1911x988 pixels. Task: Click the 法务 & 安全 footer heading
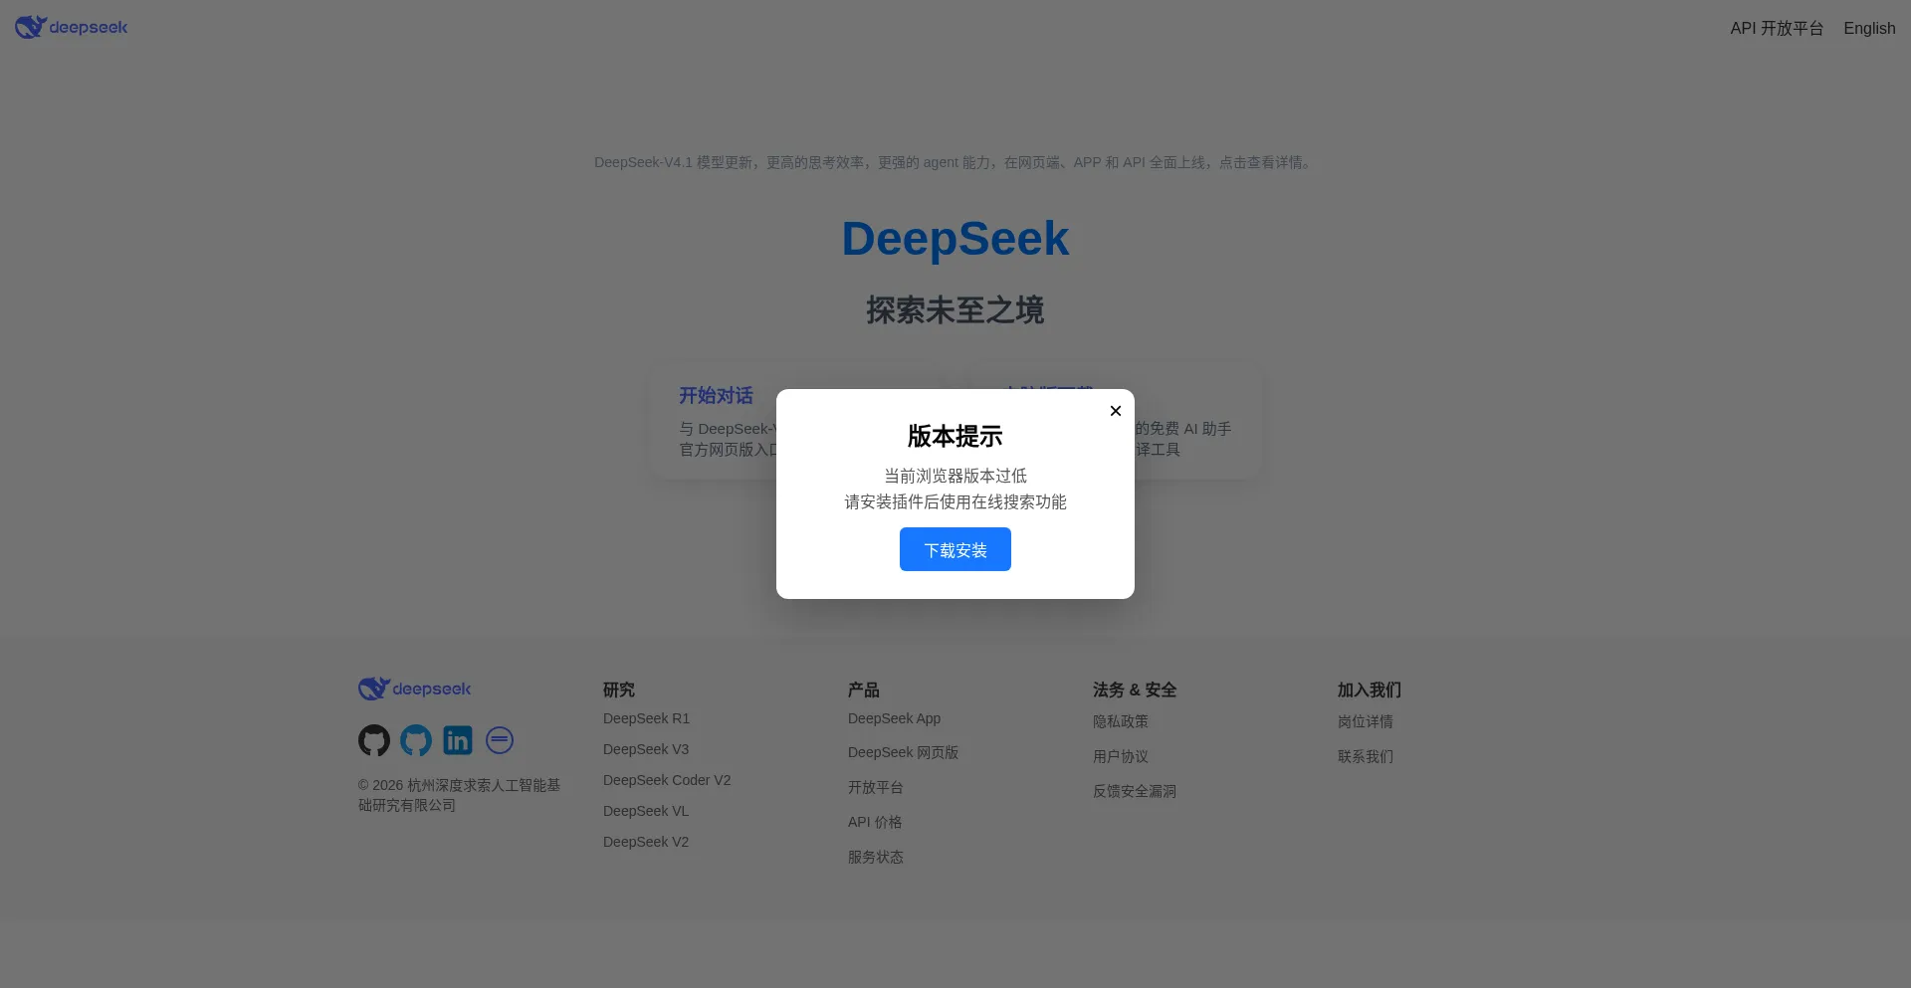click(1135, 690)
